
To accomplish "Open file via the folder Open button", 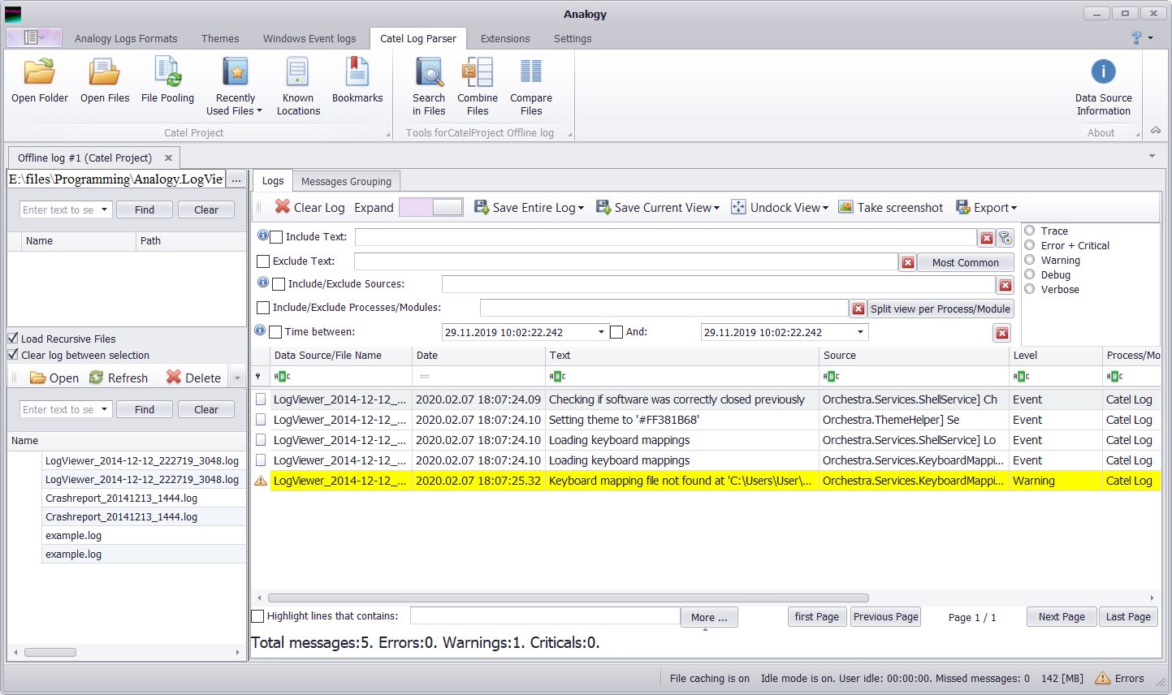I will click(54, 378).
